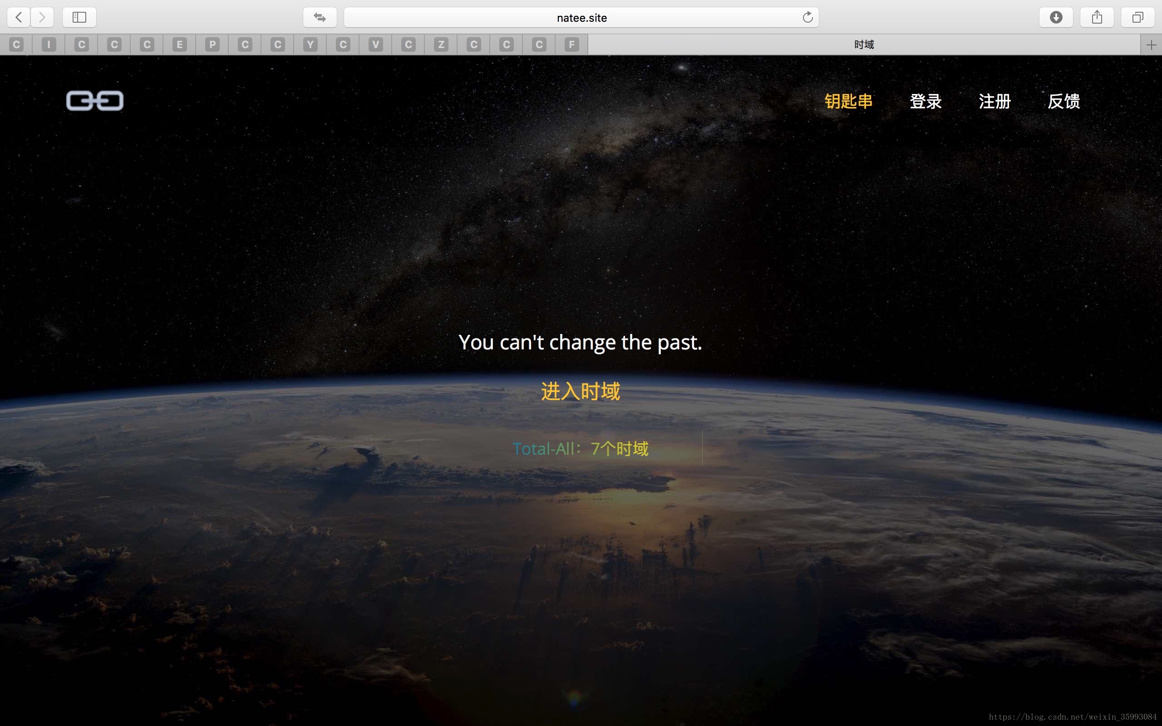Reload the natee.site page
1162x726 pixels.
click(807, 17)
